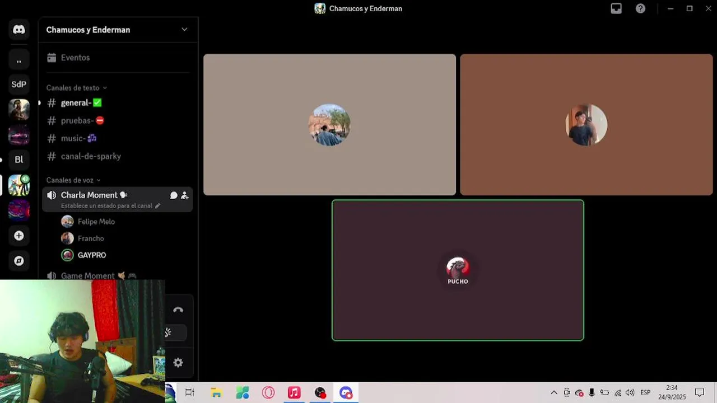Open the discover servers compass icon

pos(19,261)
